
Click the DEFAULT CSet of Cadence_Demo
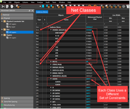[x=89, y=27]
